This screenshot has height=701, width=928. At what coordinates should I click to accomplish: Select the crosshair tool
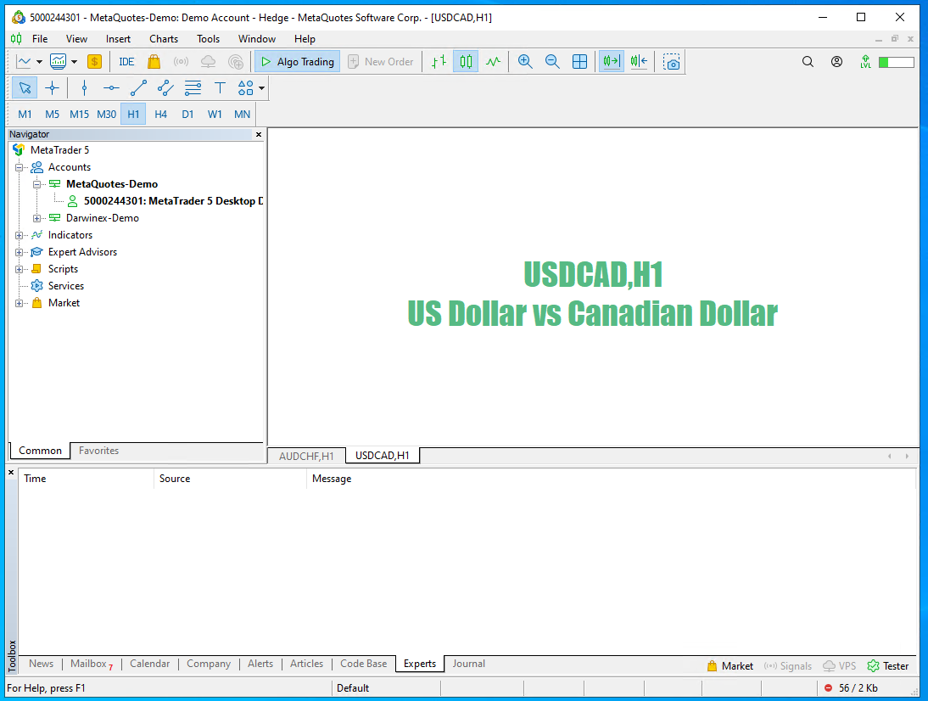(52, 88)
